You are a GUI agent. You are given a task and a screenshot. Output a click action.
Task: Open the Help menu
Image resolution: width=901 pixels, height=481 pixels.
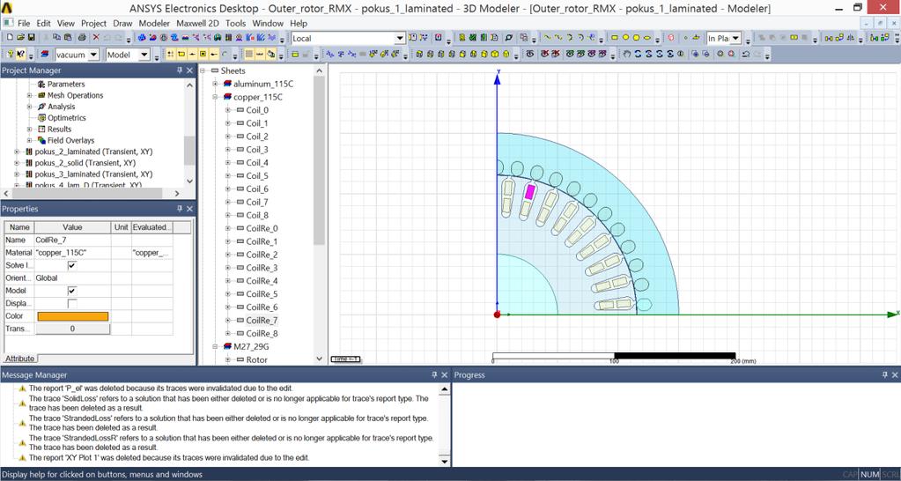point(299,24)
